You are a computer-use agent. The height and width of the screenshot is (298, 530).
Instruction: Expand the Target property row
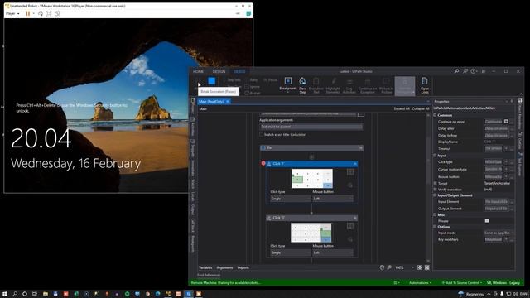(x=435, y=183)
